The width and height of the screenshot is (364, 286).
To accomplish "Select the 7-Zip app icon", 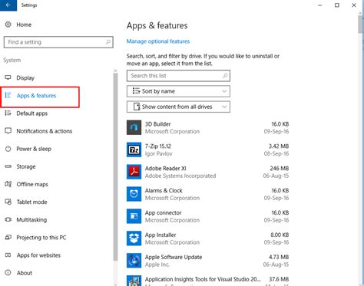I will [134, 150].
